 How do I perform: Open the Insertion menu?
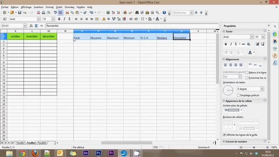[x=38, y=7]
